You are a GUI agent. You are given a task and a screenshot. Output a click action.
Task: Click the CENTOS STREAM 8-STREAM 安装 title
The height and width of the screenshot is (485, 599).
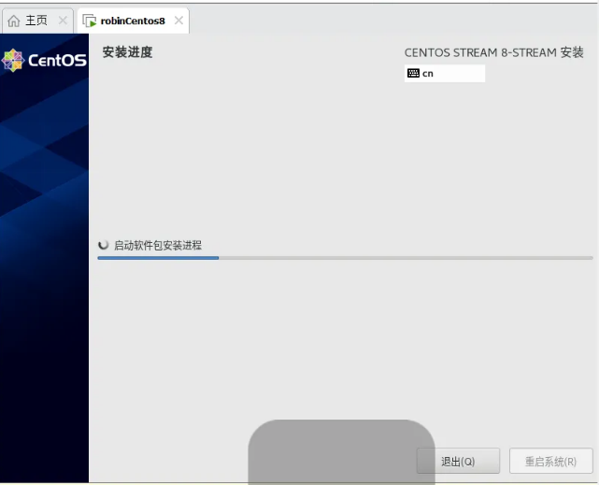pos(494,52)
